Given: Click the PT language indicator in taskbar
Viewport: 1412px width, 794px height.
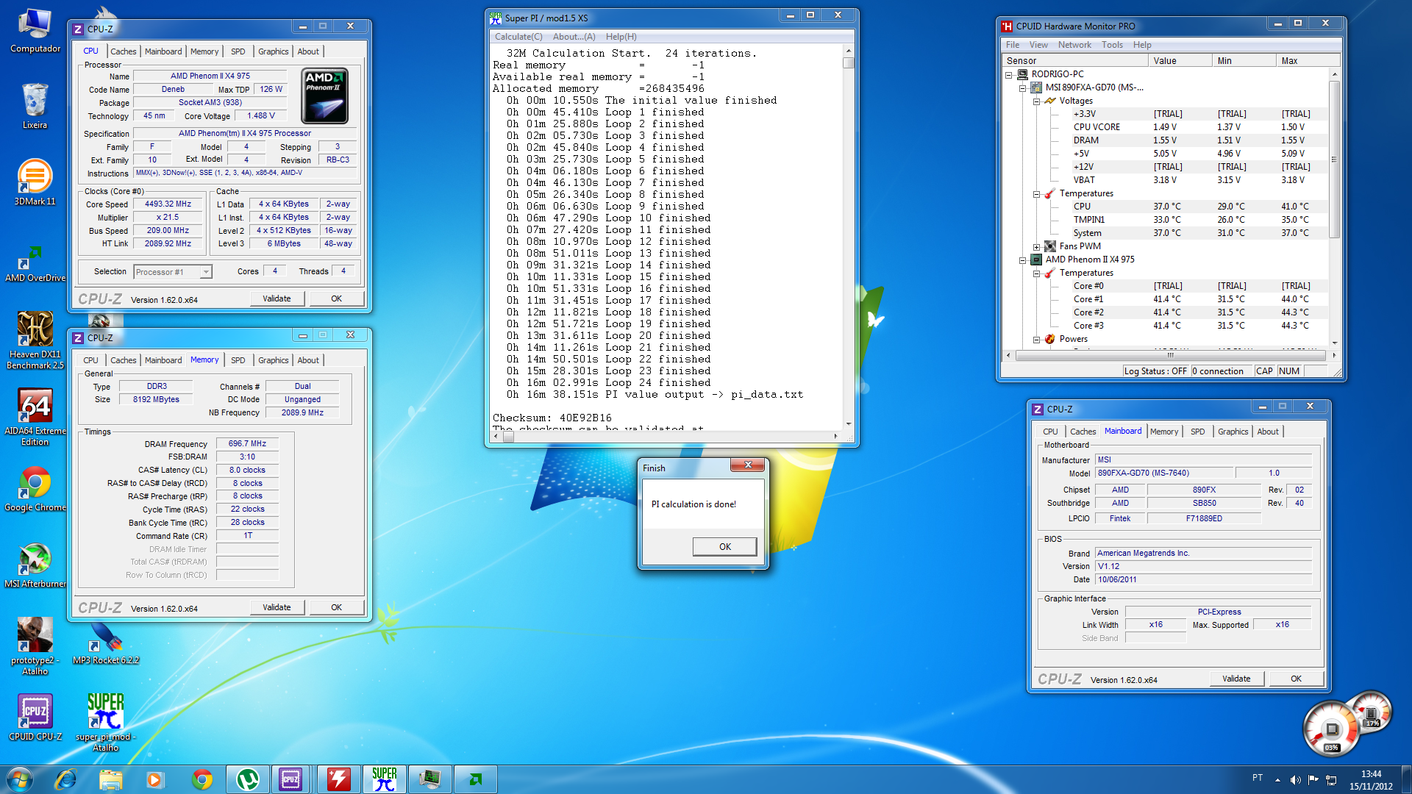Looking at the screenshot, I should tap(1258, 777).
